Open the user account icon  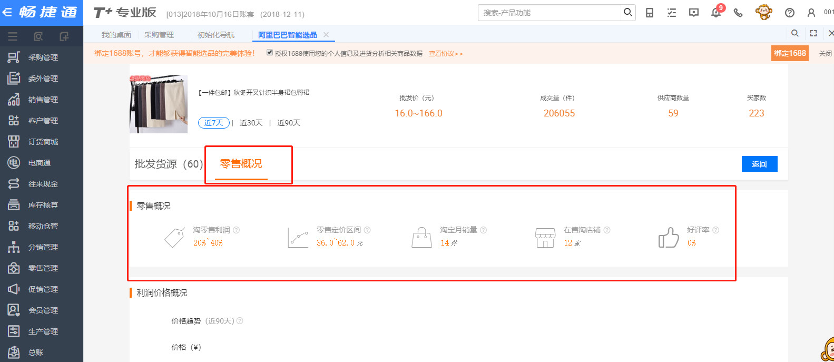tap(811, 13)
